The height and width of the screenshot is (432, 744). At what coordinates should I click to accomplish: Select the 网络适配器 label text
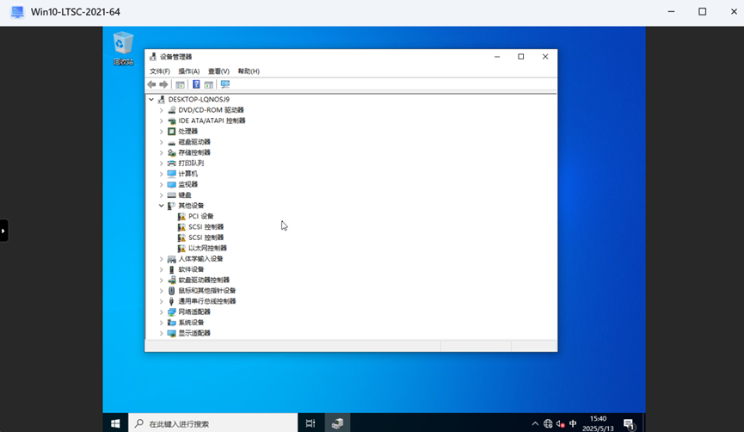(x=194, y=312)
